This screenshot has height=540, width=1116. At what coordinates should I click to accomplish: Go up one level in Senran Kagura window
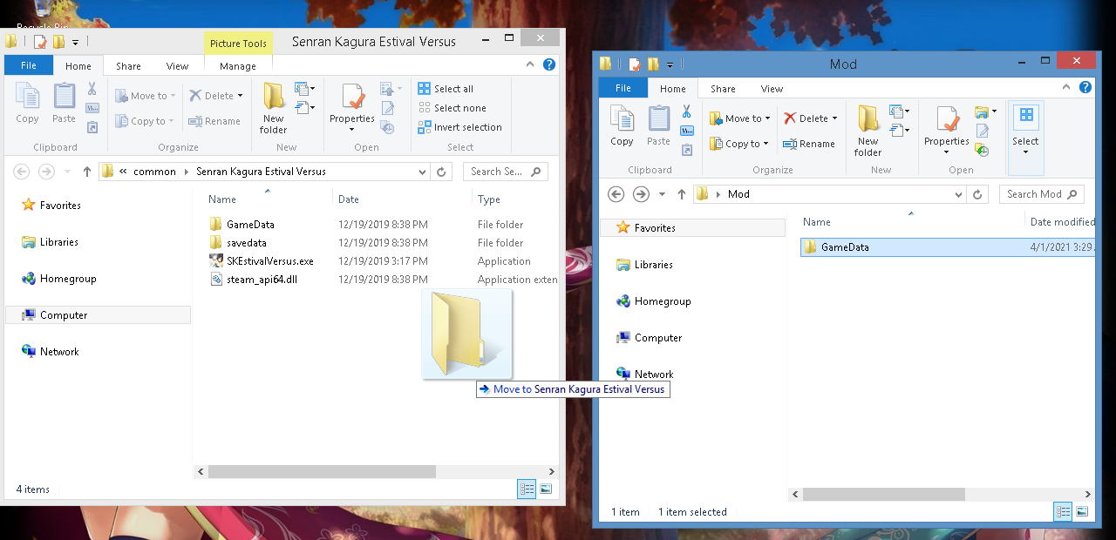tap(87, 172)
